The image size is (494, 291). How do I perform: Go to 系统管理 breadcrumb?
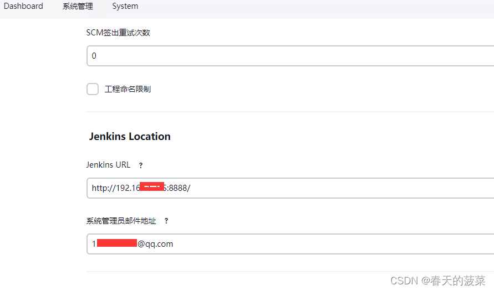pyautogui.click(x=78, y=6)
